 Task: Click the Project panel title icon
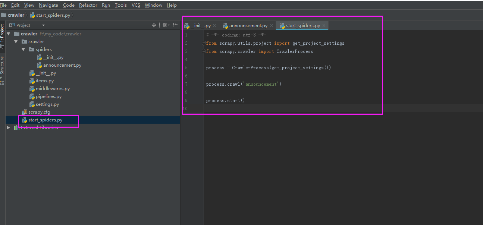(12, 25)
